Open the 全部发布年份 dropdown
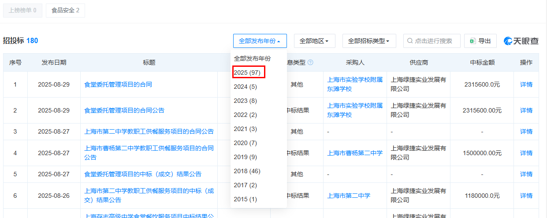 (x=260, y=41)
